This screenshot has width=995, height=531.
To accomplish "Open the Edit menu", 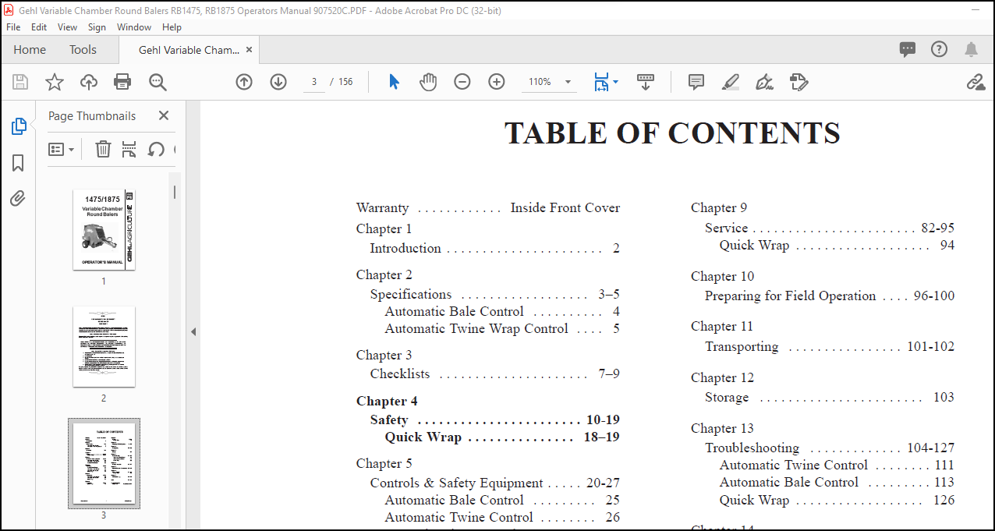I will pyautogui.click(x=39, y=27).
